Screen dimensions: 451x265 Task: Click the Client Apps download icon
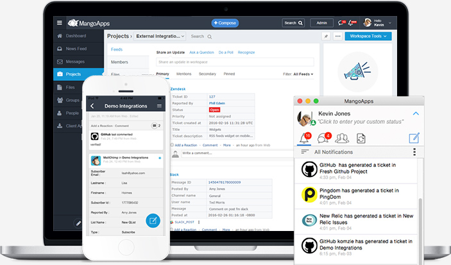(x=60, y=126)
